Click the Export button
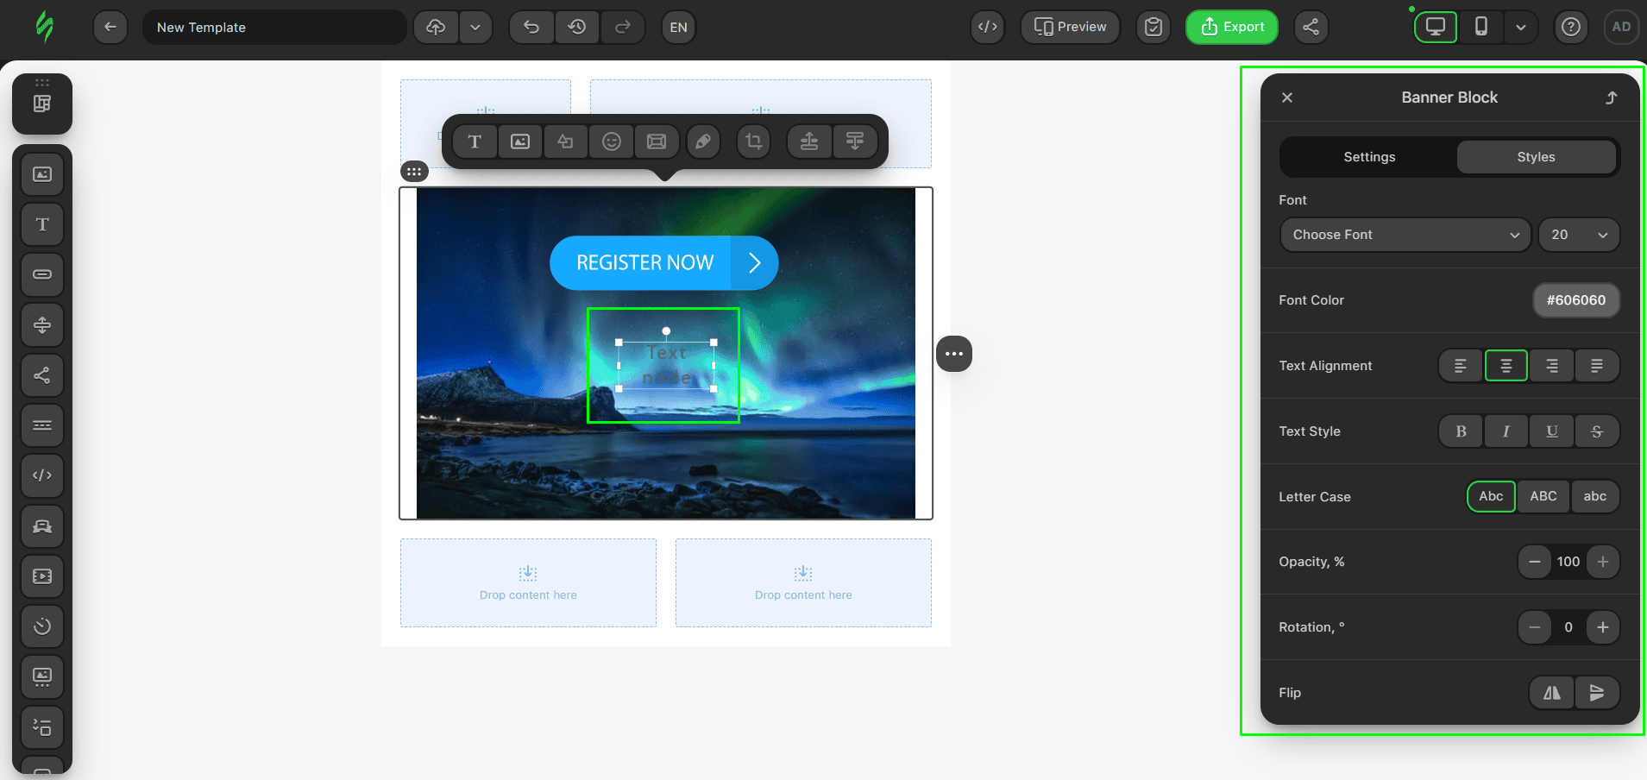1647x780 pixels. coord(1231,27)
